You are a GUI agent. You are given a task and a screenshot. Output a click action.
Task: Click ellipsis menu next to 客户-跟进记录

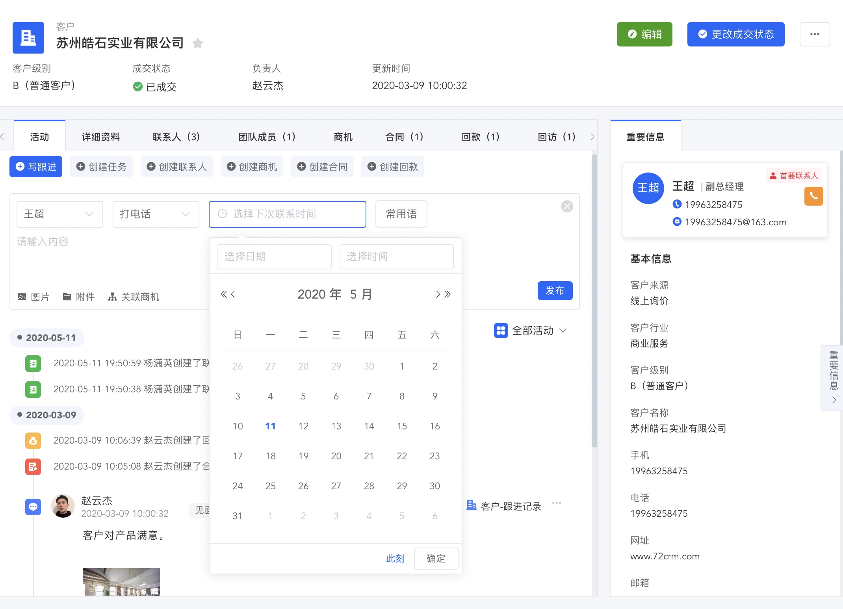[556, 503]
